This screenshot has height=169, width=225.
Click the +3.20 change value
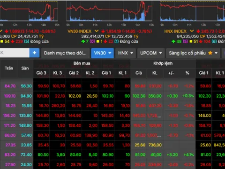(172, 155)
